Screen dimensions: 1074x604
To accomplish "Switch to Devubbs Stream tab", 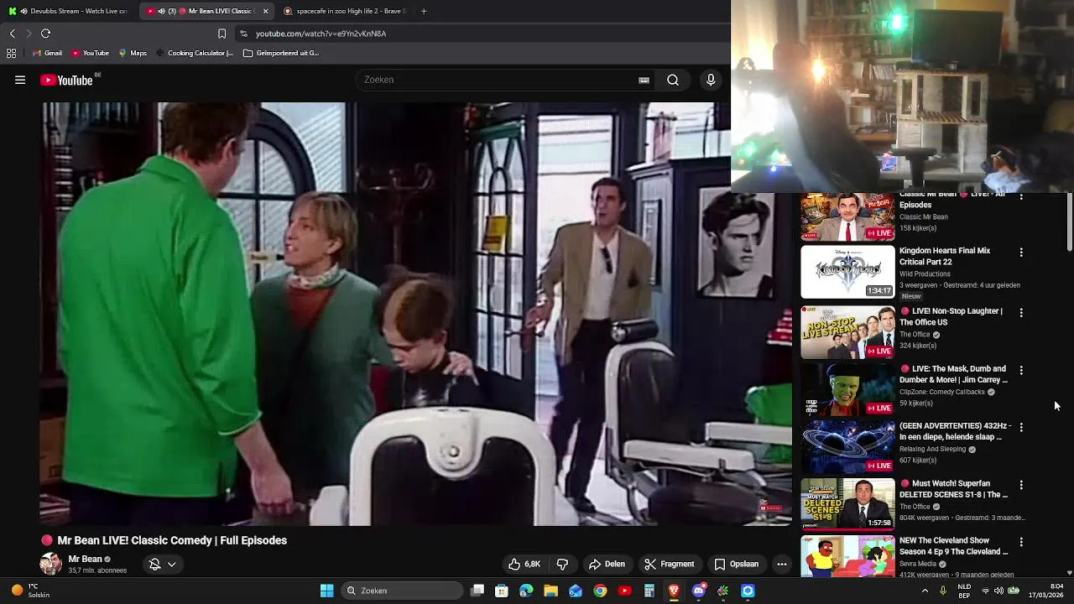I will 69,11.
